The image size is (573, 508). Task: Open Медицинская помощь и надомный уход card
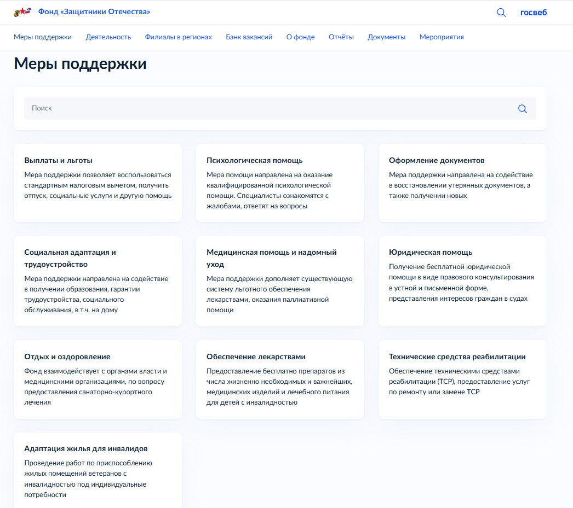pyautogui.click(x=280, y=281)
